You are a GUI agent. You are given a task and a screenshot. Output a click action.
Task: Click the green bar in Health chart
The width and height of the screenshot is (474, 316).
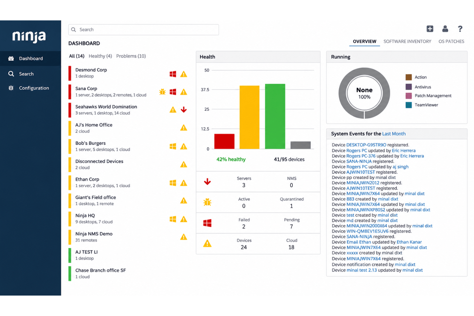tap(275, 116)
